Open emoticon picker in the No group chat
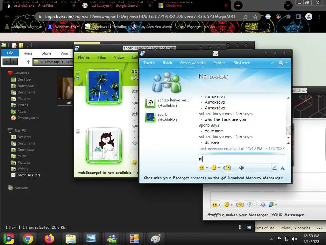The width and height of the screenshot is (326, 245). tap(202, 168)
